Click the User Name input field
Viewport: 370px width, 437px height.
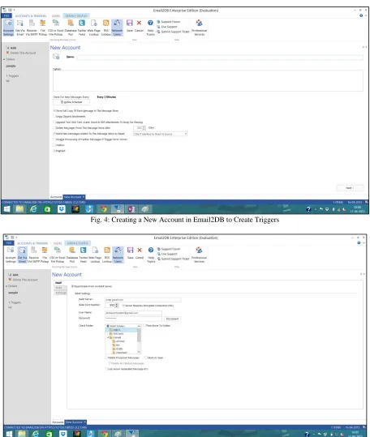[x=133, y=313]
